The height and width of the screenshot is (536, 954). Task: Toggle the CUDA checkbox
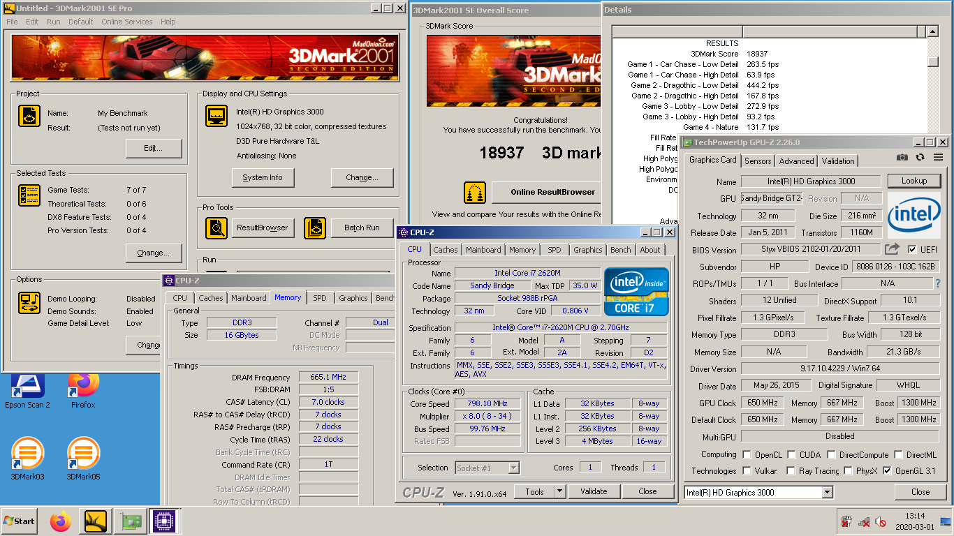coord(791,454)
